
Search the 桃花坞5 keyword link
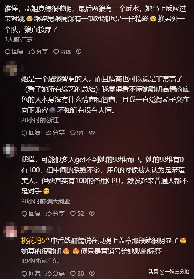coord(36,240)
